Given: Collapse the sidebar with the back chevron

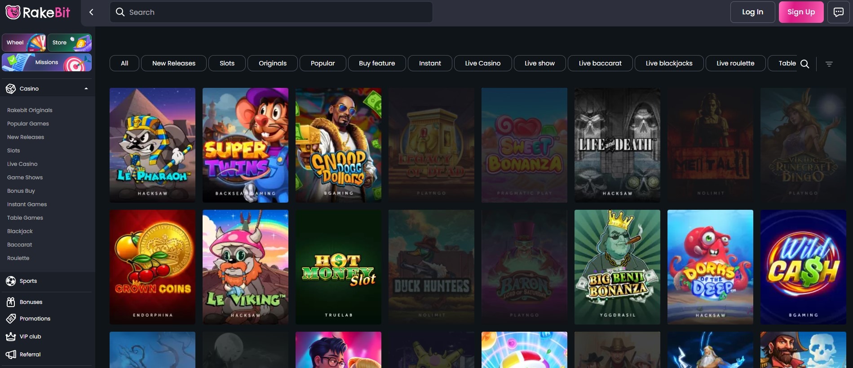Looking at the screenshot, I should [x=91, y=13].
